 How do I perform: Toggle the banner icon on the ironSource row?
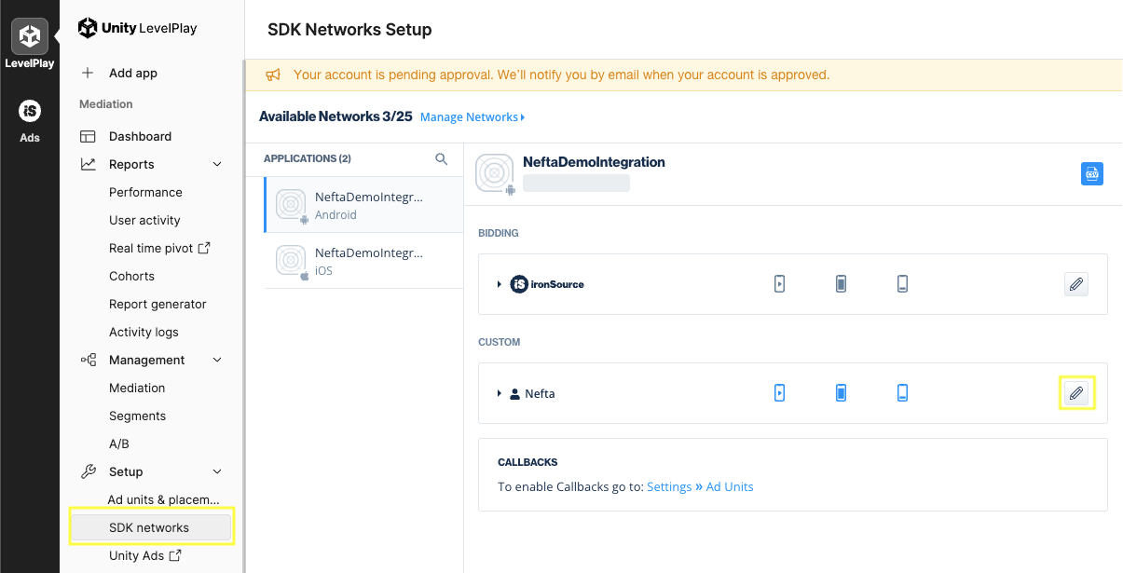902,283
